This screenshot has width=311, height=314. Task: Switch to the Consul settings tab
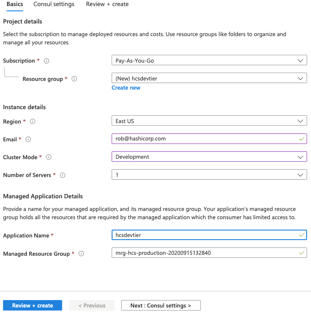(54, 4)
